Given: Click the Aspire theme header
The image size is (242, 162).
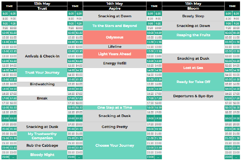Looking at the screenshot, I should click(x=114, y=8).
